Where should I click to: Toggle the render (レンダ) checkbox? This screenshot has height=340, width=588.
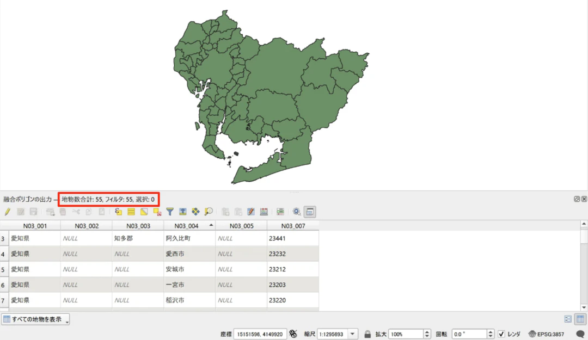tap(501, 333)
